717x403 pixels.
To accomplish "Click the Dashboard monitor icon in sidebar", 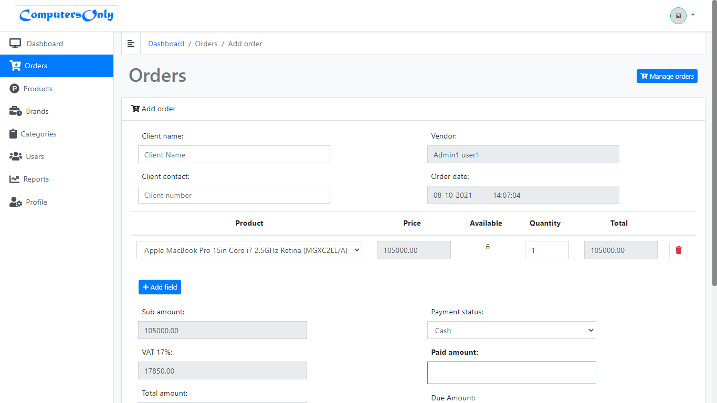I will pos(15,44).
